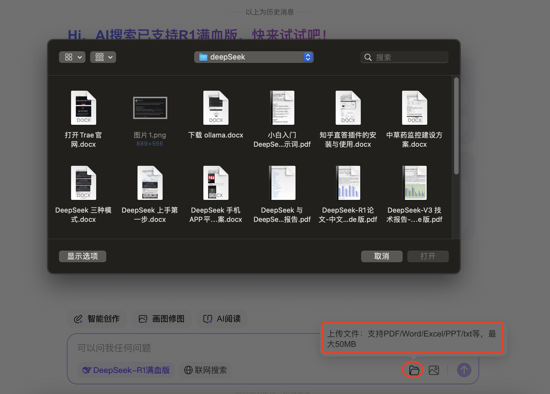The image size is (550, 394).
Task: Click the file dialog vertical scrollbar
Action: (456, 126)
